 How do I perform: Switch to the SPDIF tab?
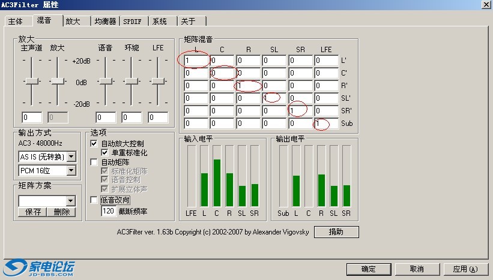tap(134, 21)
